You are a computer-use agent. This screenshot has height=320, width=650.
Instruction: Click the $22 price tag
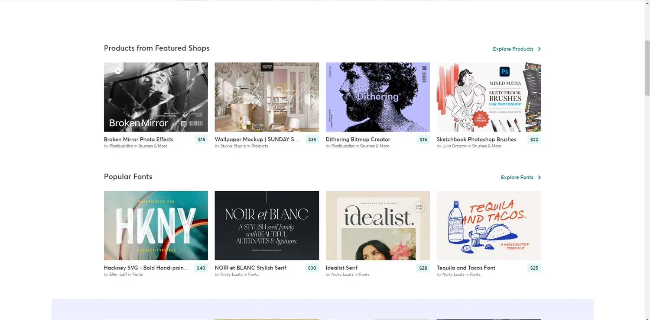[x=534, y=140]
